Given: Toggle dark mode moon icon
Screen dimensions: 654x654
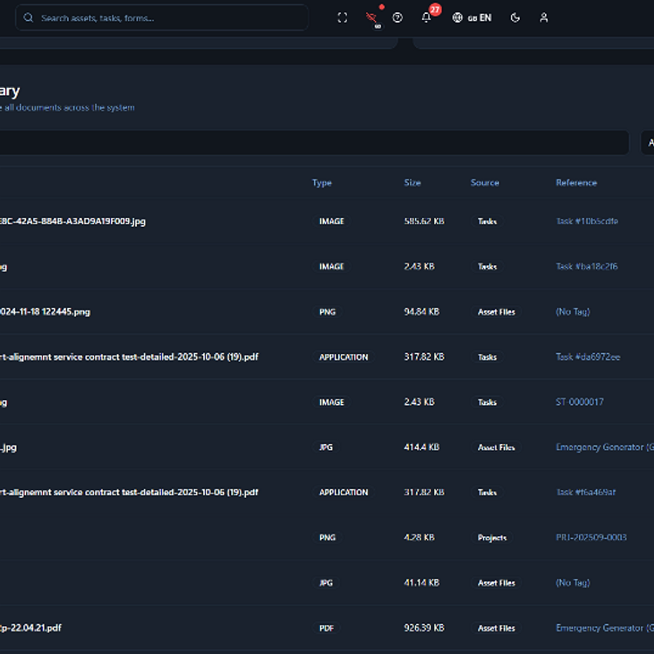Looking at the screenshot, I should (x=515, y=17).
